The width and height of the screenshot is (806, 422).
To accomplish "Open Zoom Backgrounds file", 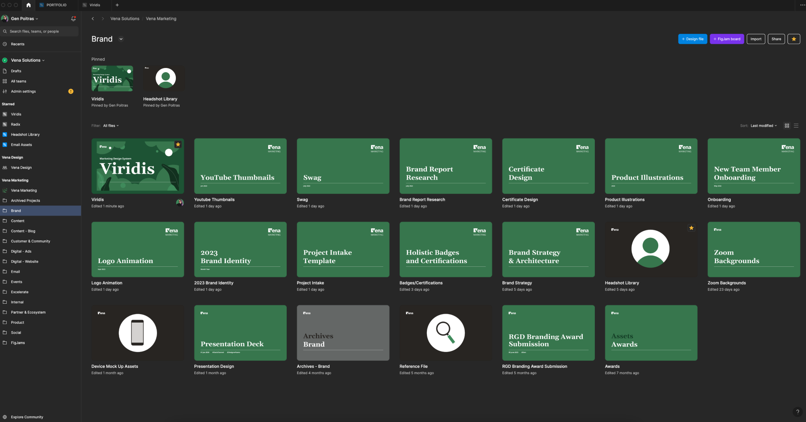I will (x=754, y=249).
